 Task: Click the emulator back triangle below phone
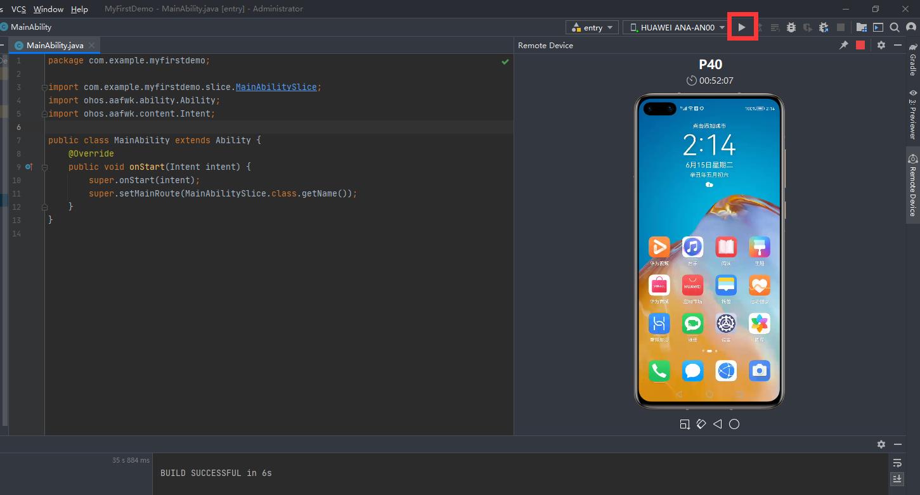point(718,424)
